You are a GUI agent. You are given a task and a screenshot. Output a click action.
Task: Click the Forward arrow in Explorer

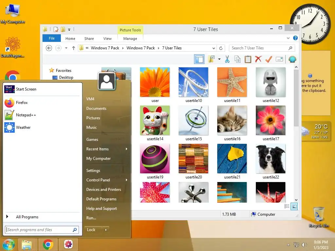tap(58, 48)
